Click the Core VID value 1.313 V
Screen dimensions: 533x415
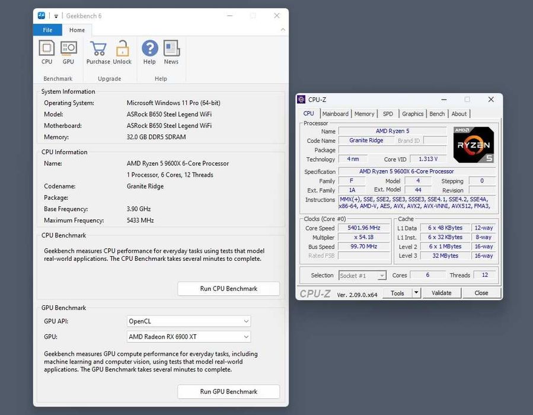[428, 159]
